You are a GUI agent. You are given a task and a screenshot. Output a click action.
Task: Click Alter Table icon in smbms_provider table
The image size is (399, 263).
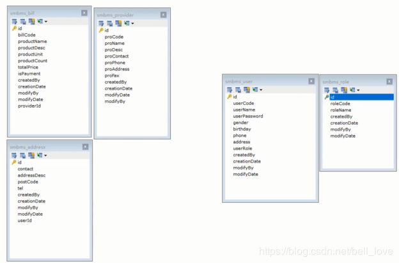(x=101, y=24)
